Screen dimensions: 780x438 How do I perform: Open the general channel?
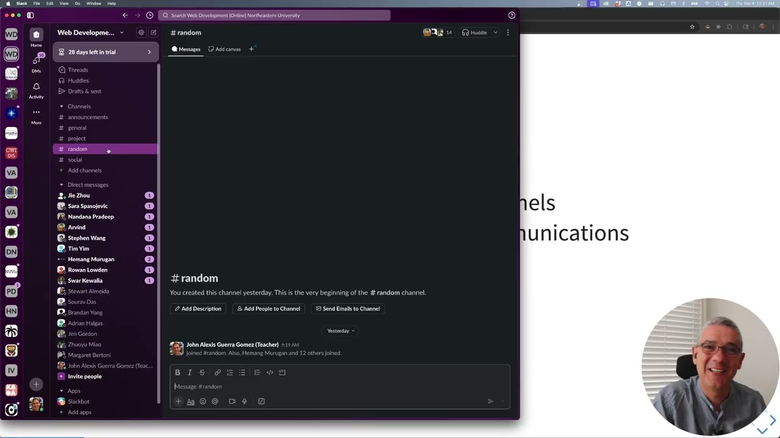[105, 128]
